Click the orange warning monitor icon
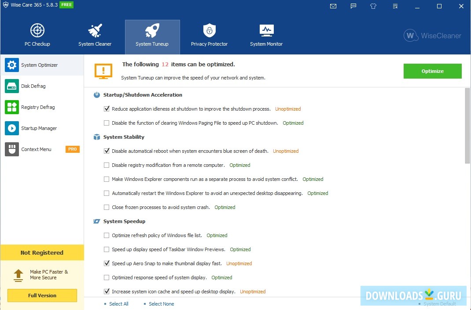The image size is (471, 310). click(x=103, y=71)
